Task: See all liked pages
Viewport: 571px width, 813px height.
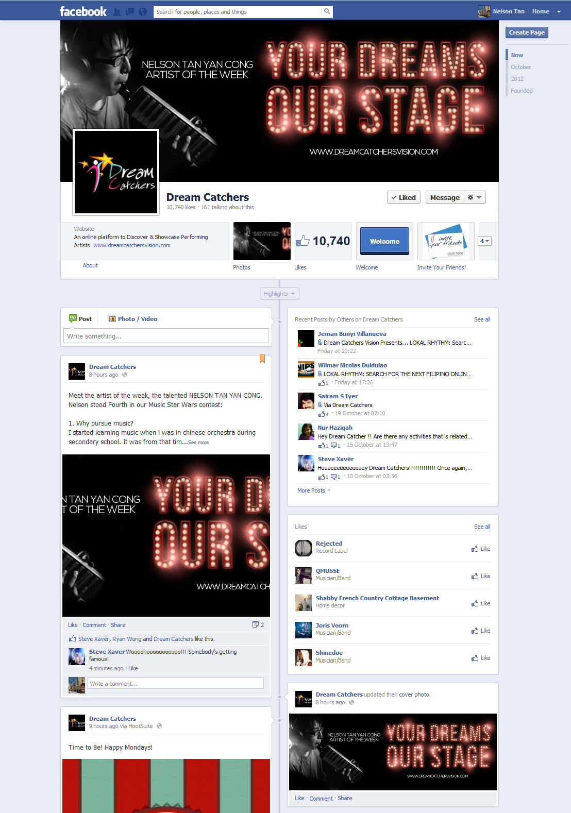Action: (x=482, y=527)
